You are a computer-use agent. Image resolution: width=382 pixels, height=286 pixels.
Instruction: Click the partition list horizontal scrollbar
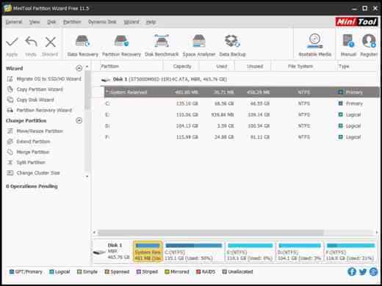click(x=211, y=232)
